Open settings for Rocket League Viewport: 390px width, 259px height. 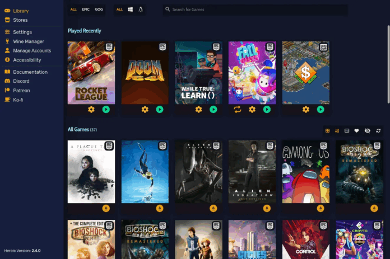click(91, 110)
